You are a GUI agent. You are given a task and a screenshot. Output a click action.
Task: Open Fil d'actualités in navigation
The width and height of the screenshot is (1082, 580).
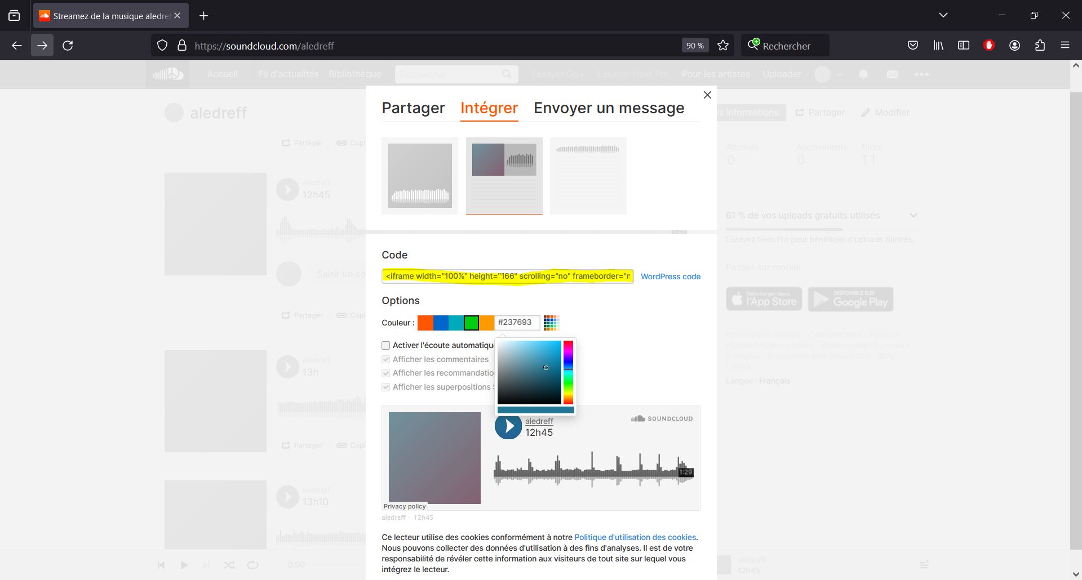289,74
